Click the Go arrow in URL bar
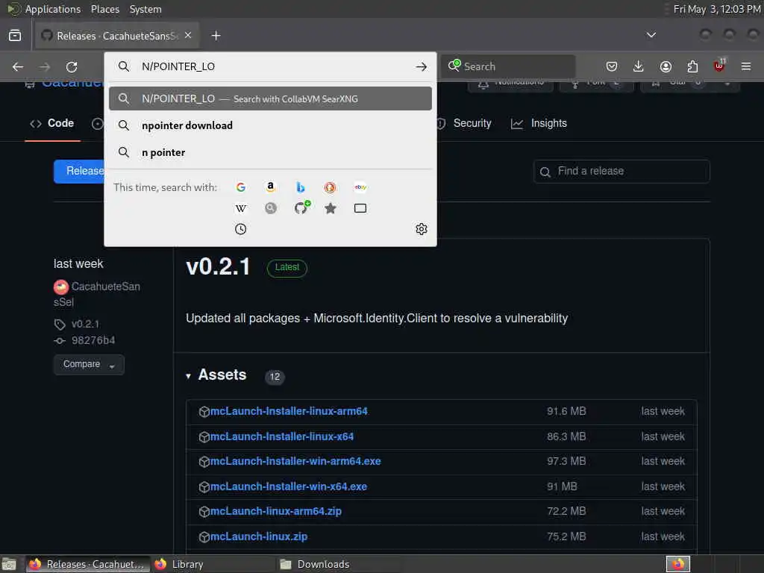 (x=421, y=66)
